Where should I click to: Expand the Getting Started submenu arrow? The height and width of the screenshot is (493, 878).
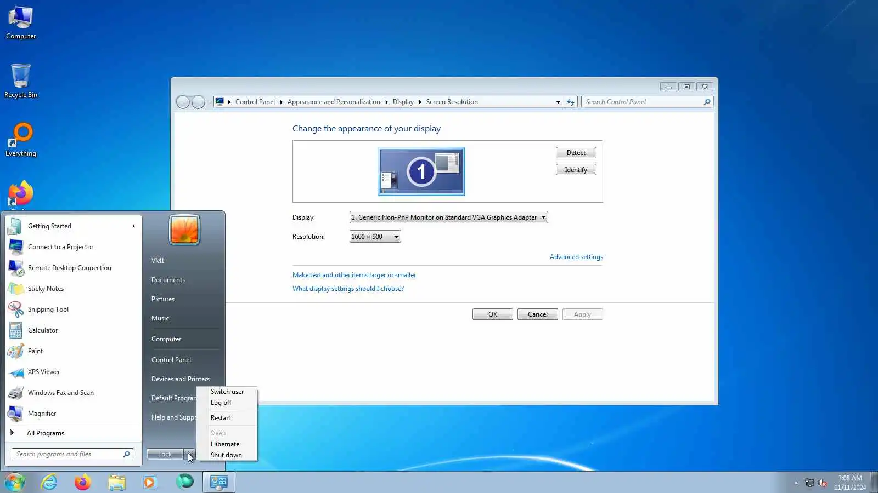[x=133, y=226]
